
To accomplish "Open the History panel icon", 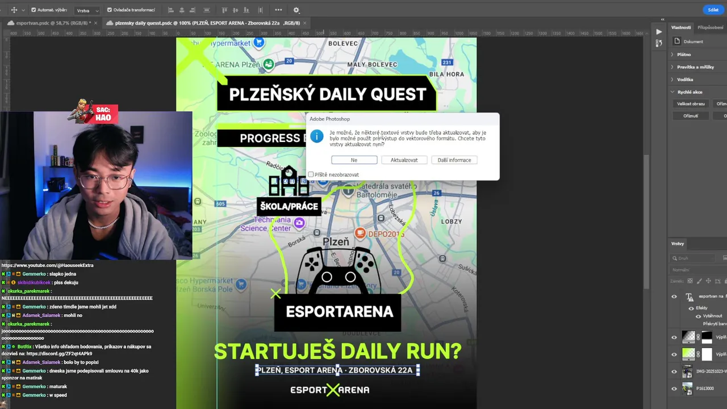I will point(659,43).
